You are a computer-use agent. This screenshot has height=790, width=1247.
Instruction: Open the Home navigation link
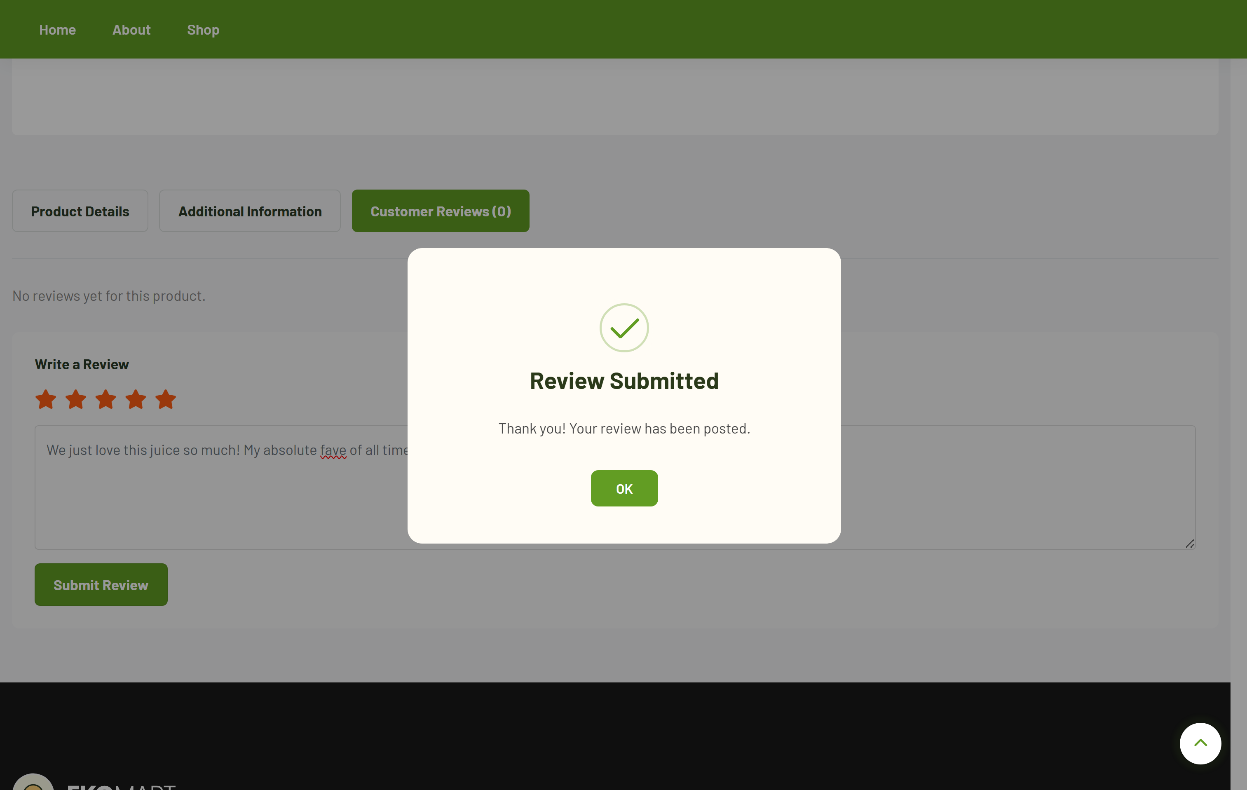[57, 30]
